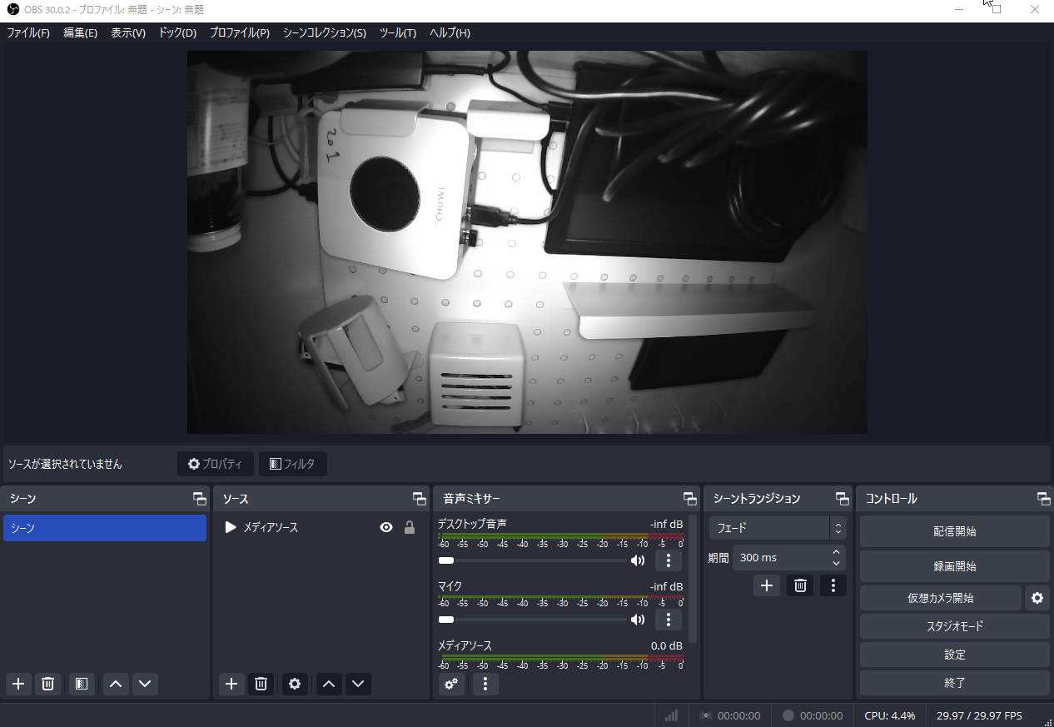1054x727 pixels.
Task: Toggle lock on メディアソース
Action: click(409, 527)
